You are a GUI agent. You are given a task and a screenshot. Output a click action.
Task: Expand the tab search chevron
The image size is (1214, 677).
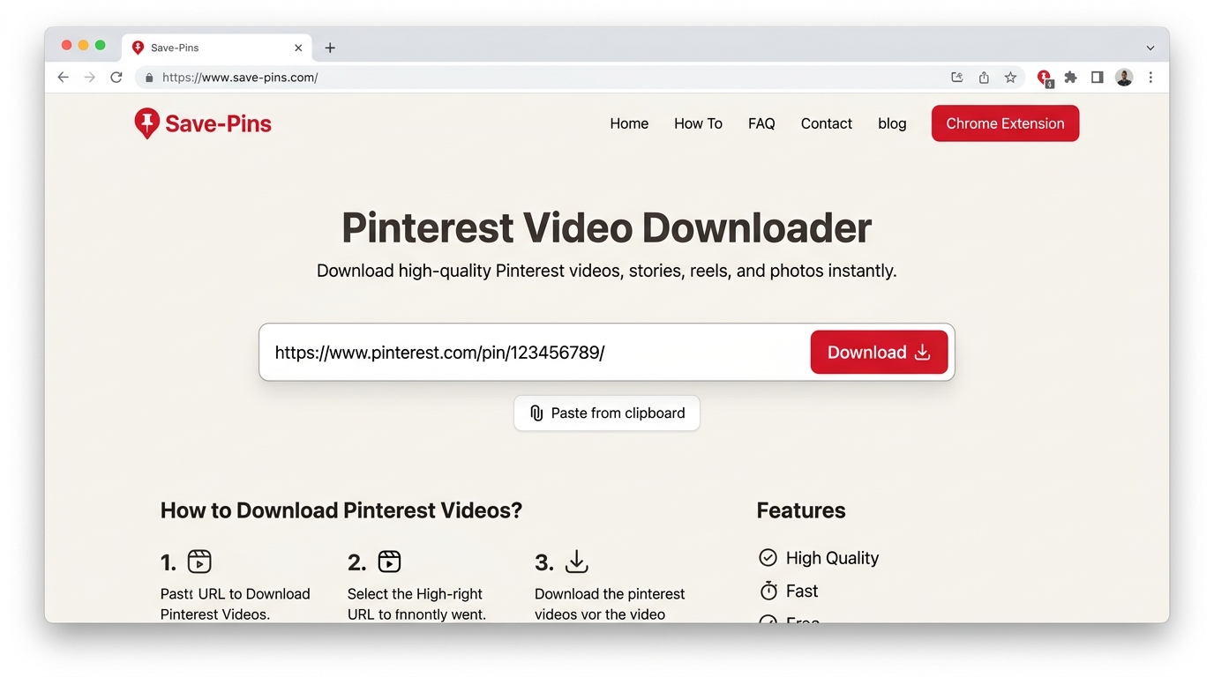(1150, 48)
